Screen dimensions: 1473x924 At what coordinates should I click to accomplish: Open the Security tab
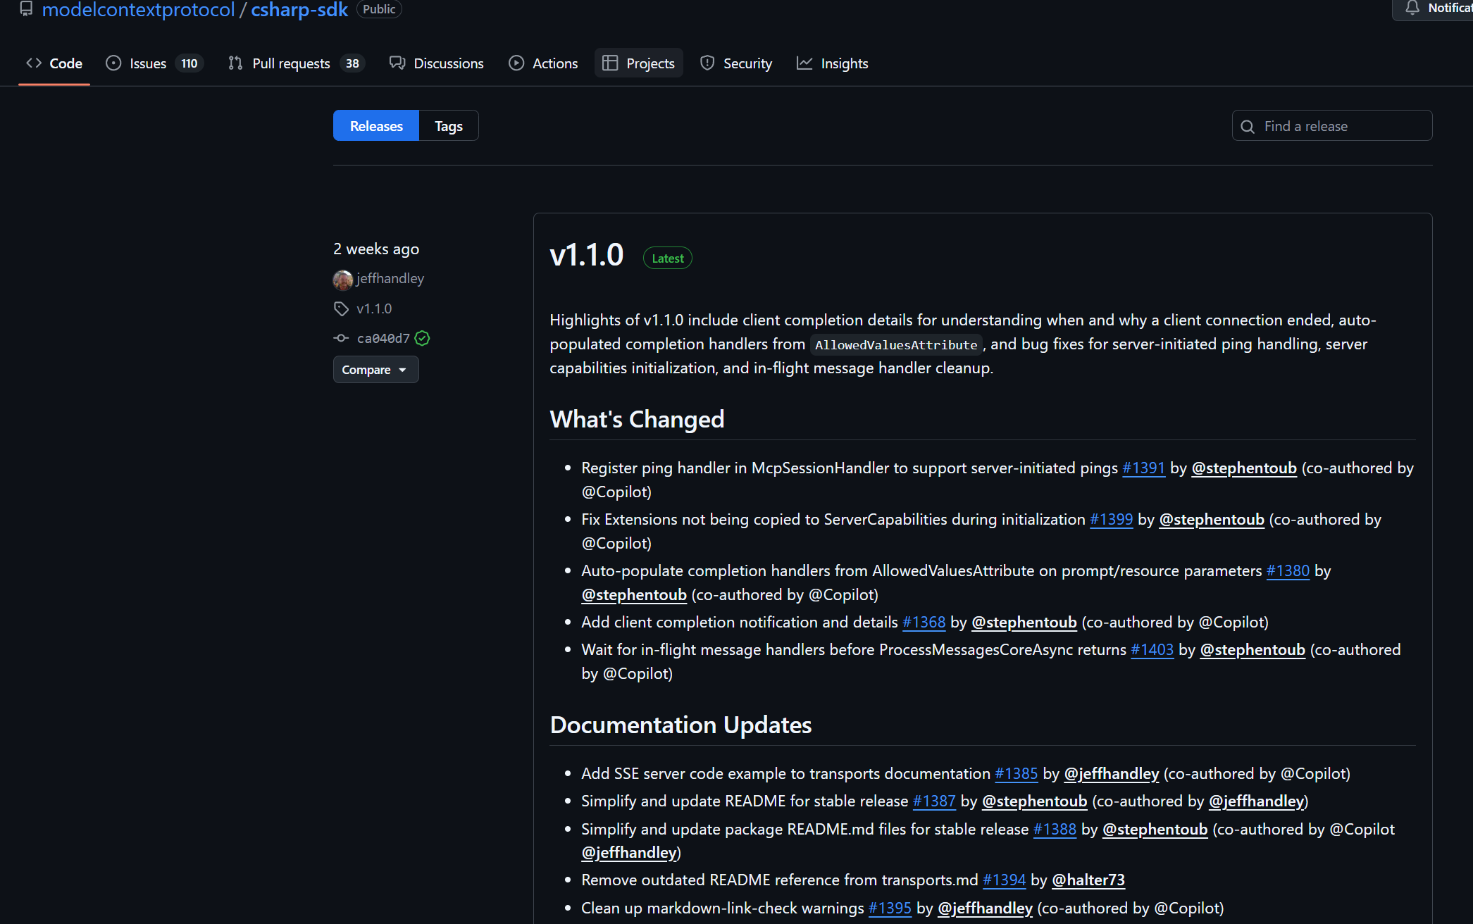(736, 63)
